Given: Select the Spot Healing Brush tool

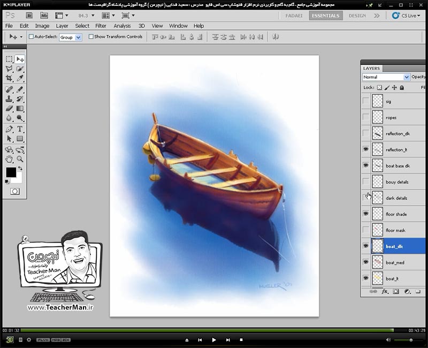Looking at the screenshot, I should tap(9, 89).
